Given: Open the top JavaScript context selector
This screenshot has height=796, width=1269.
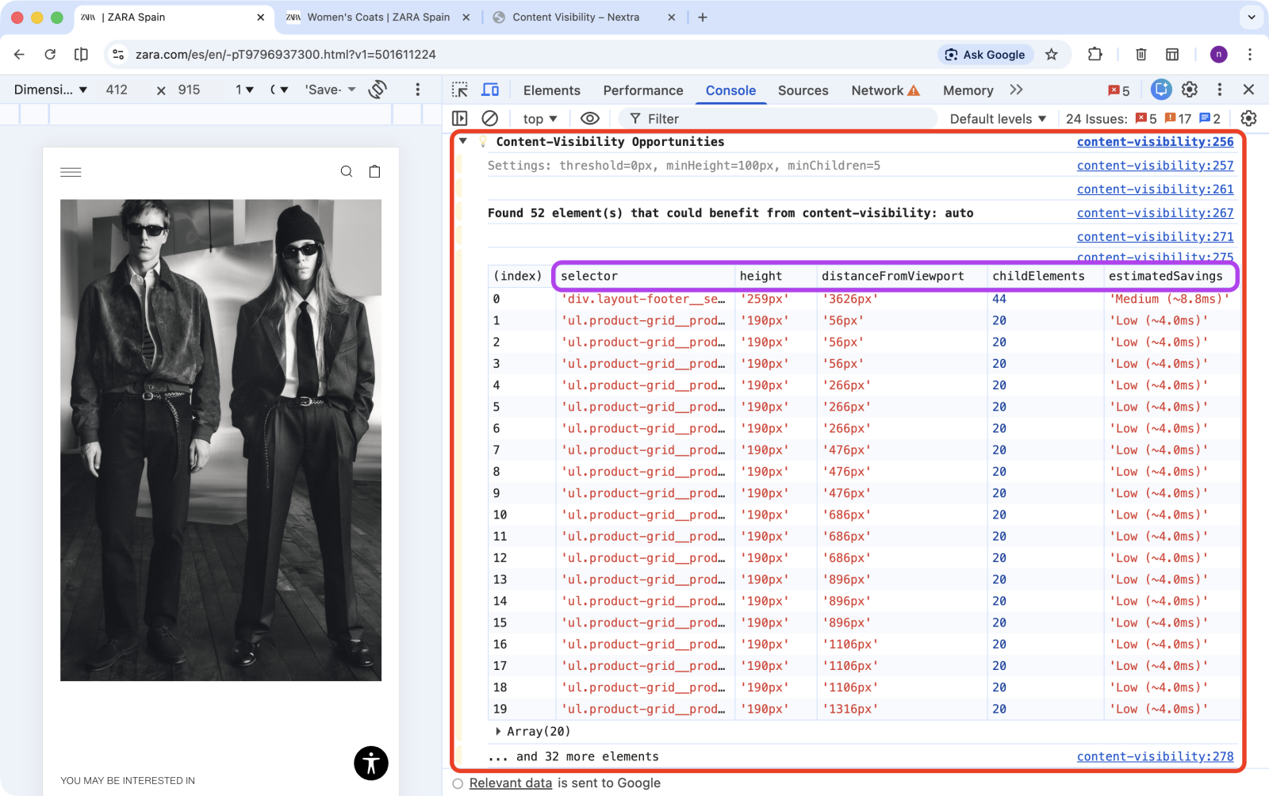Looking at the screenshot, I should pos(540,118).
